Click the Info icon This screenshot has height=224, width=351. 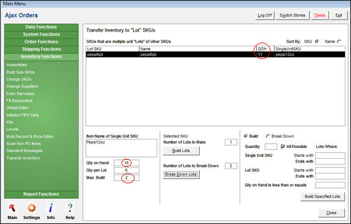pyautogui.click(x=51, y=208)
